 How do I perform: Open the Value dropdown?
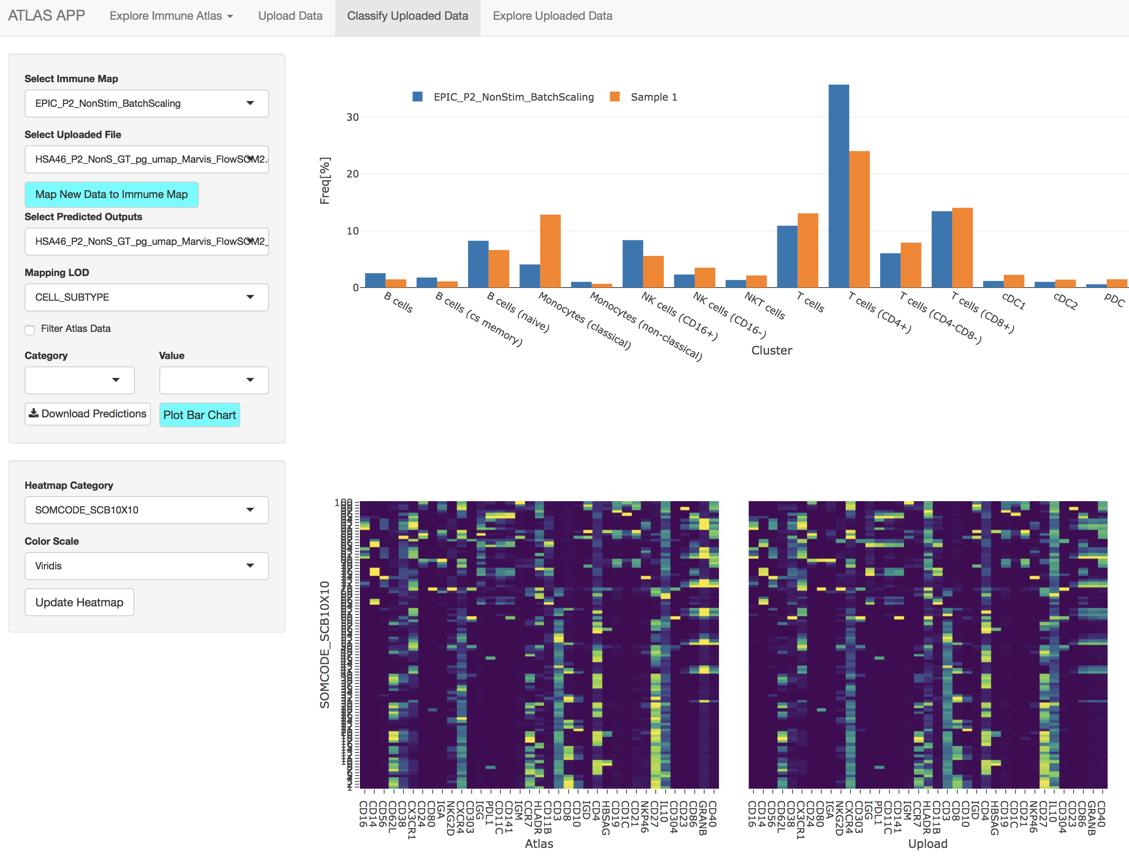pyautogui.click(x=214, y=380)
